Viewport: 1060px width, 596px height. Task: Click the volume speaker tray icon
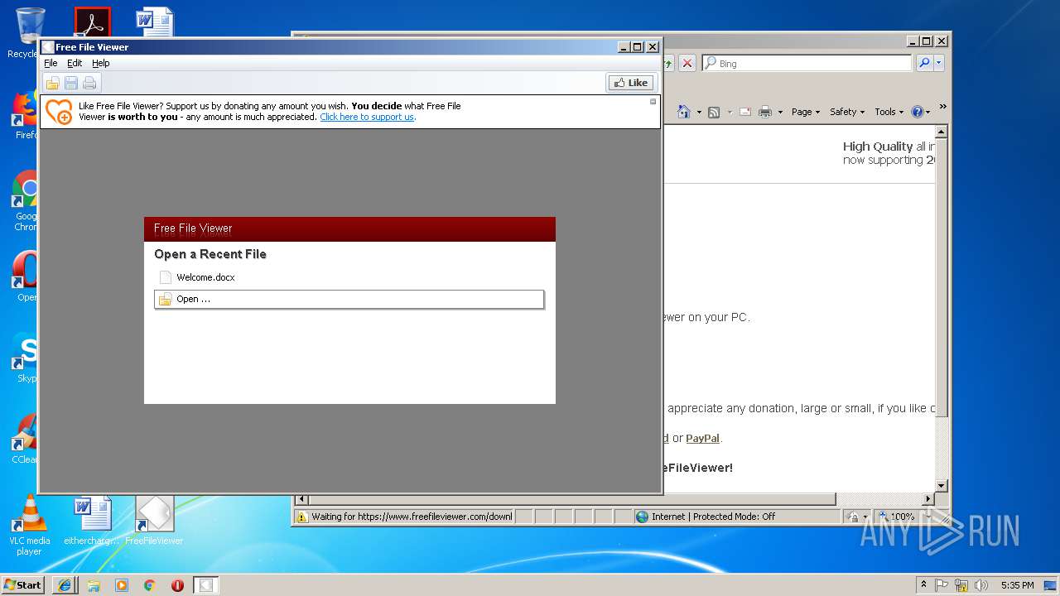pos(980,585)
